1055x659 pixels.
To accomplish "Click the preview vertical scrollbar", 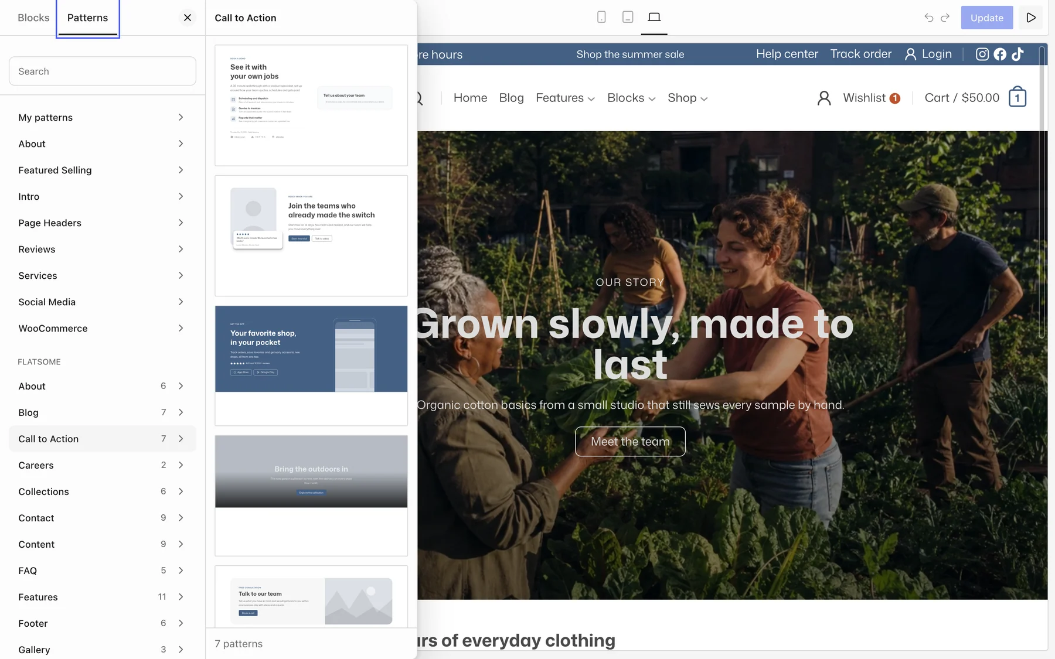I will point(1042,193).
